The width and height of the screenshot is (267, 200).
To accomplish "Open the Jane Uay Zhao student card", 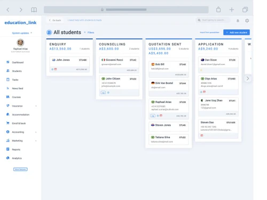I will (x=218, y=107).
